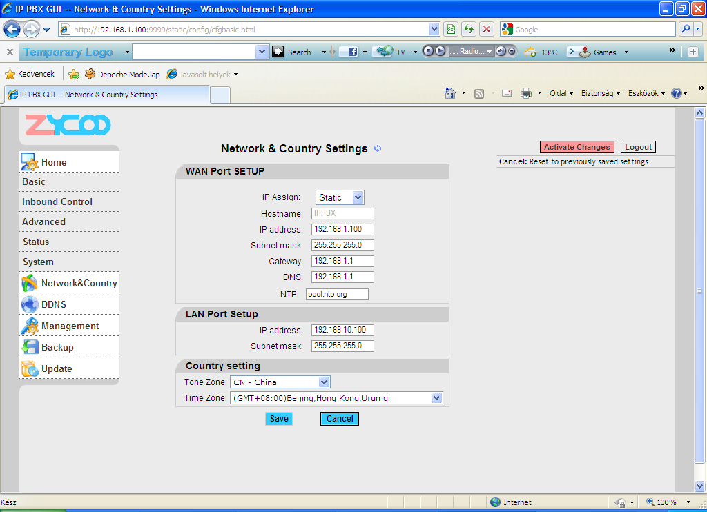Click the NTP server field

click(x=337, y=295)
